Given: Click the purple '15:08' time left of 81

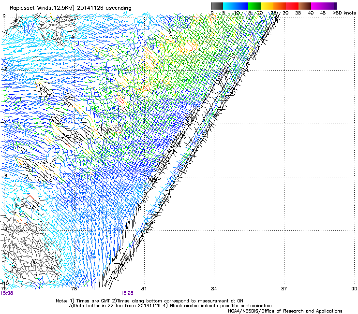Looking at the screenshot, I should coord(127,293).
